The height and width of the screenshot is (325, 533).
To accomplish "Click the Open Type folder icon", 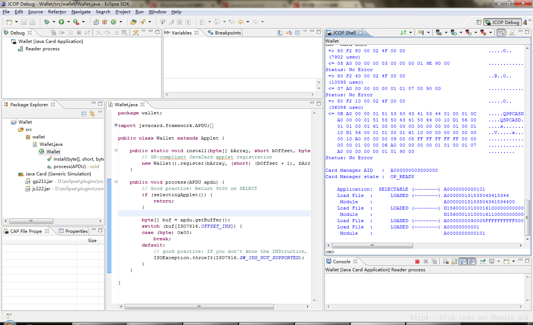I will pyautogui.click(x=134, y=22).
